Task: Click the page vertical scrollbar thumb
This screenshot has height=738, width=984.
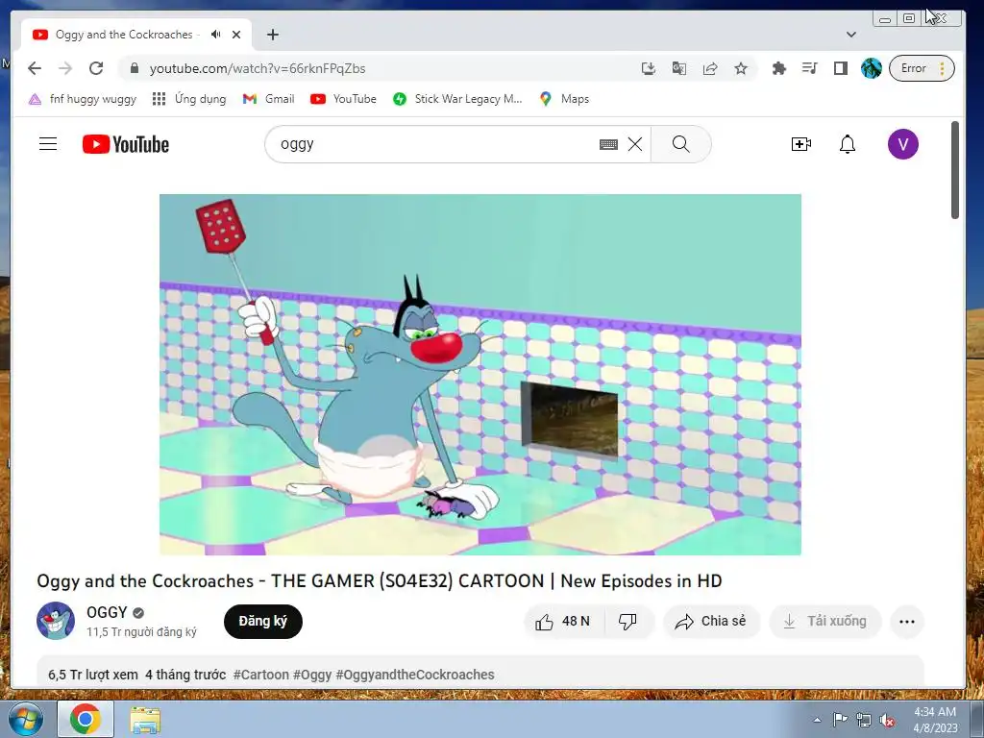Action: pyautogui.click(x=955, y=169)
